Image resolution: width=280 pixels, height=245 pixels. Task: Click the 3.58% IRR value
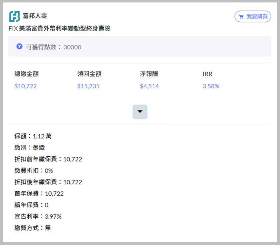tap(211, 86)
